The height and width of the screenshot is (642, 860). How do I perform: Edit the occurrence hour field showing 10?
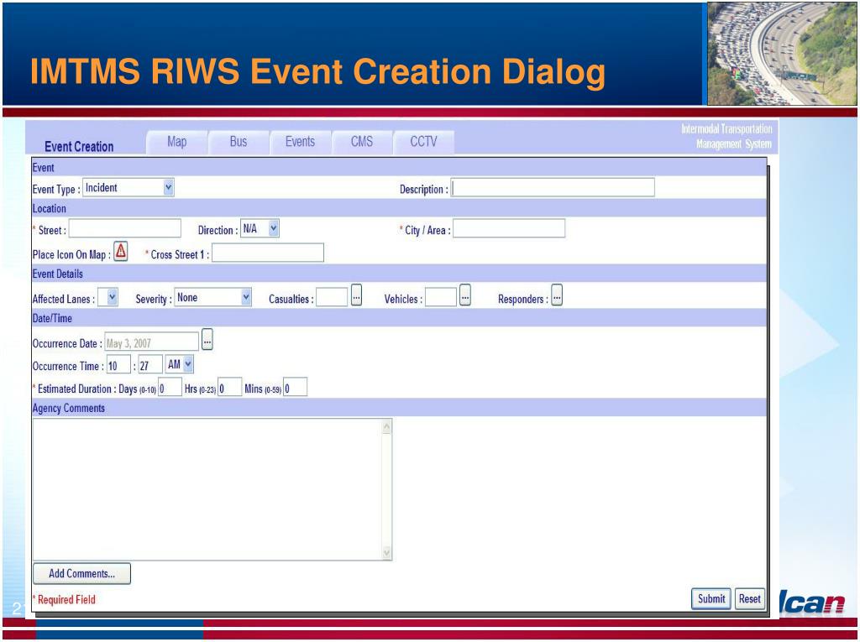(118, 364)
